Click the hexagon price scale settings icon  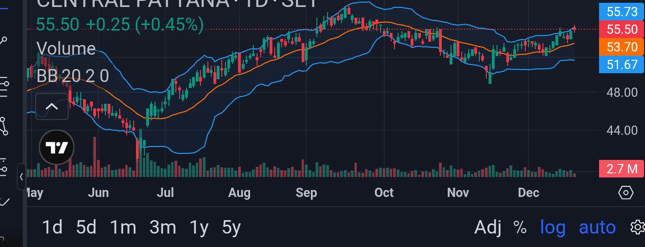pos(626,192)
